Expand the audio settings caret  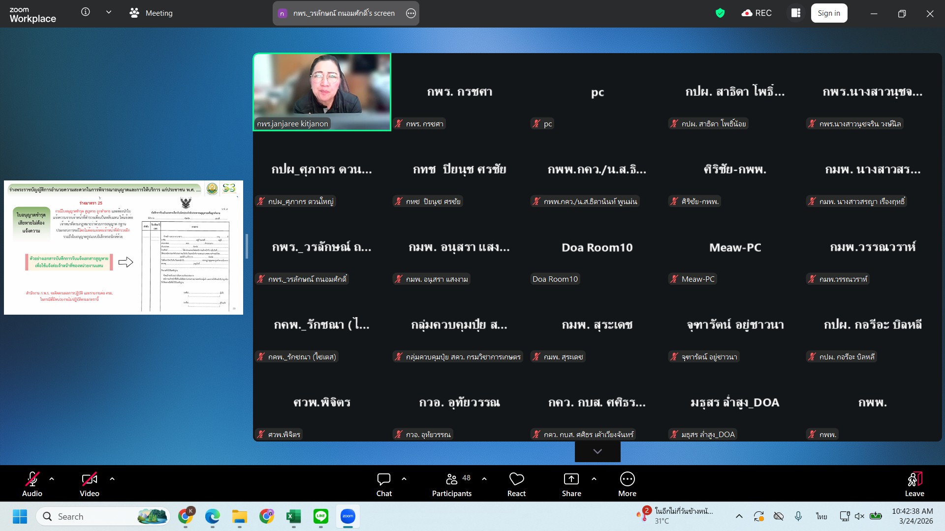pyautogui.click(x=52, y=478)
